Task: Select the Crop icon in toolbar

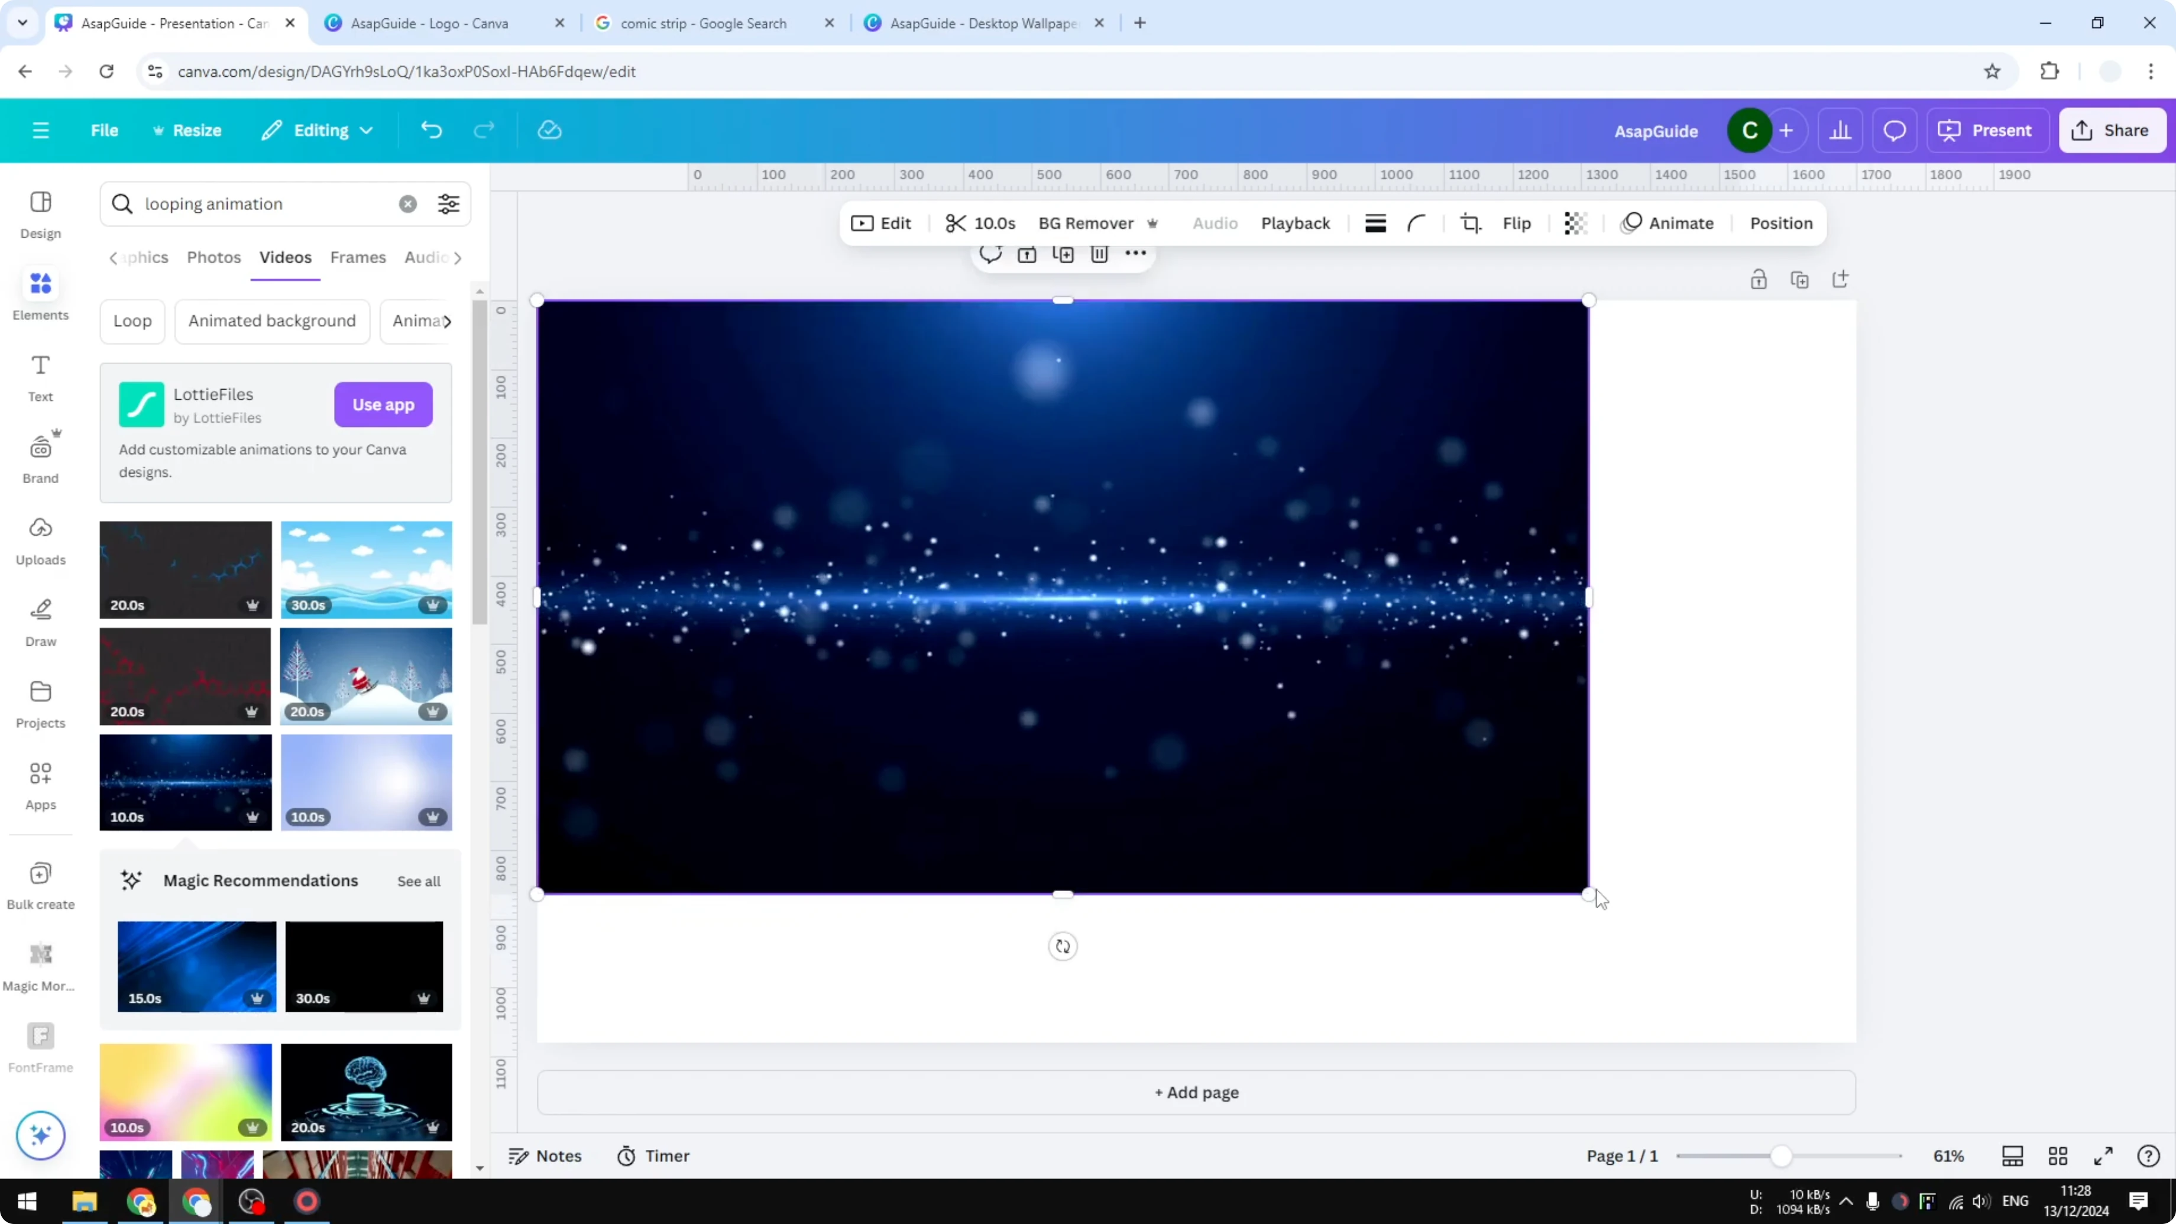Action: (x=1470, y=223)
